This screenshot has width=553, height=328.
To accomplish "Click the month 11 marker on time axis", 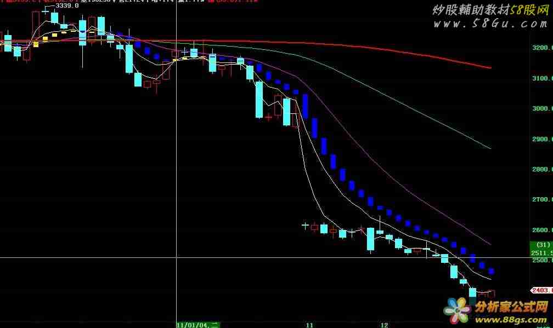I will [309, 325].
